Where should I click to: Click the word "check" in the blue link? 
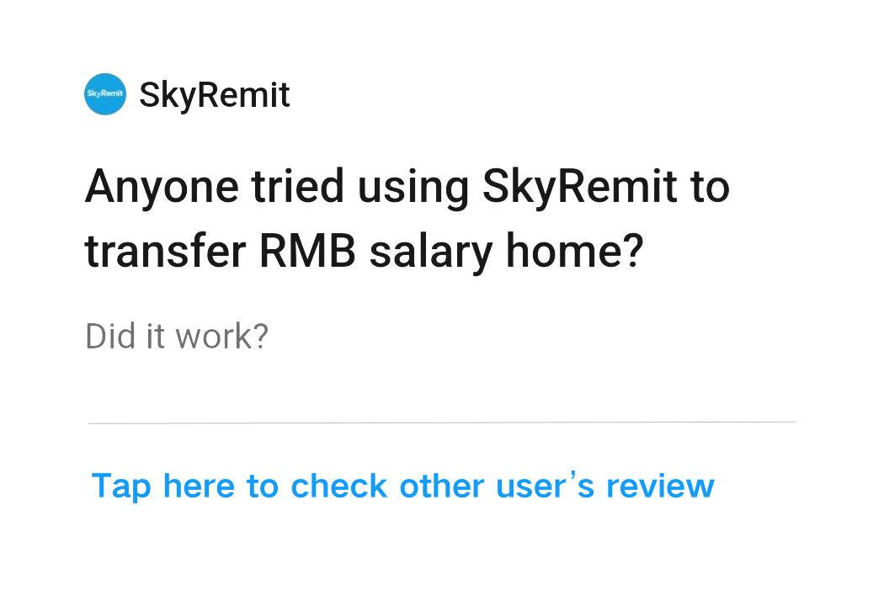[x=338, y=486]
